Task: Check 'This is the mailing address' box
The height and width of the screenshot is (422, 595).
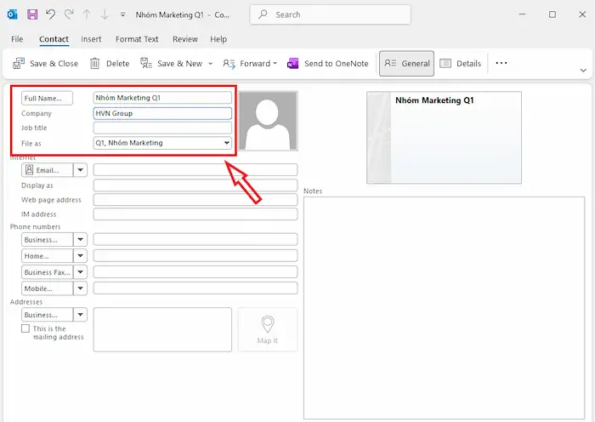Action: click(x=25, y=328)
